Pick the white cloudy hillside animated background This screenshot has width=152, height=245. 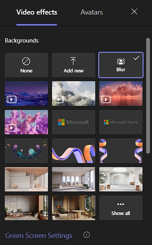pos(74,94)
